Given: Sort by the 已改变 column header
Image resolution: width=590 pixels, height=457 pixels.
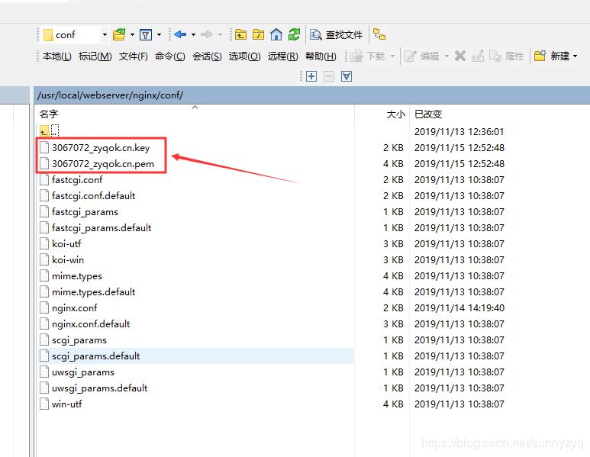Looking at the screenshot, I should click(428, 114).
